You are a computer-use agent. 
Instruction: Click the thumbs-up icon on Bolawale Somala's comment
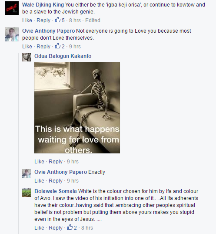70,227
